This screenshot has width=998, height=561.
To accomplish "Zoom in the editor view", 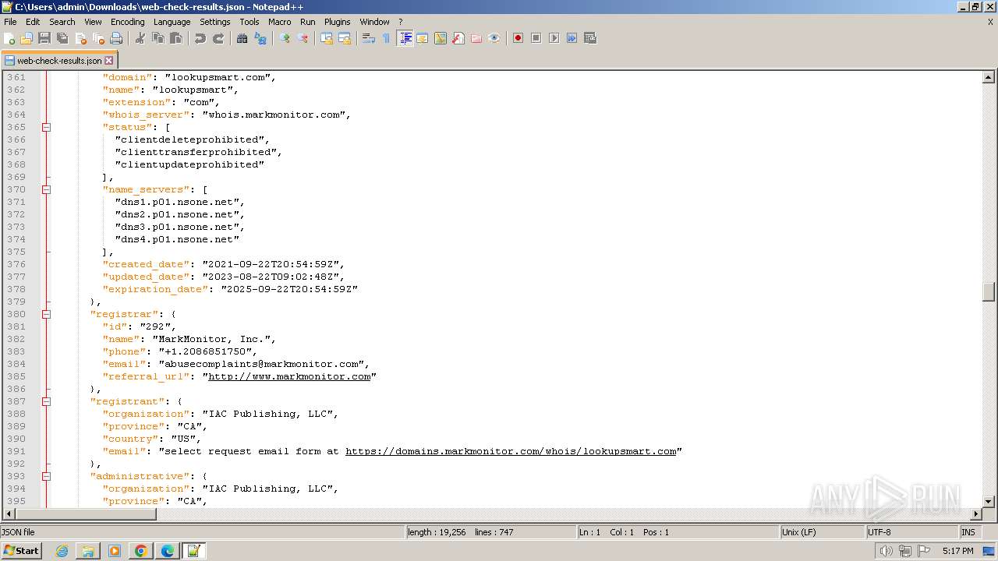I will (x=285, y=38).
